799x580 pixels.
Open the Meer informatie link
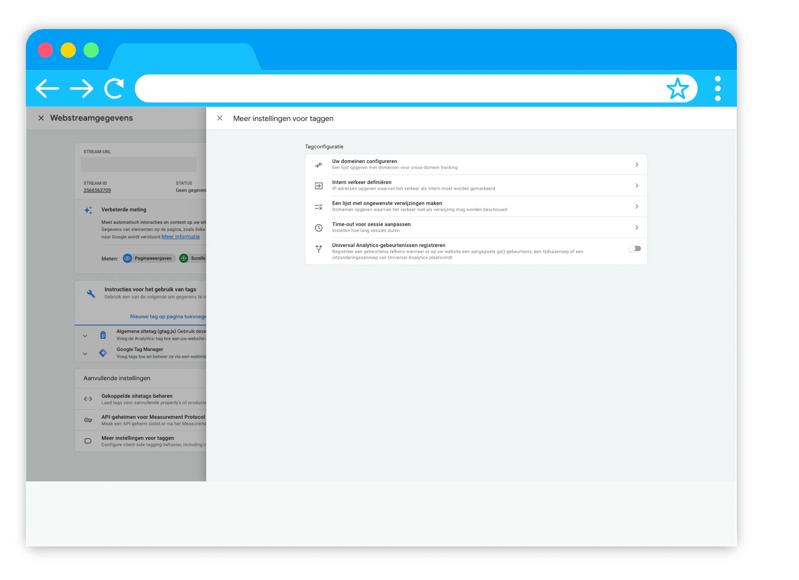(181, 237)
